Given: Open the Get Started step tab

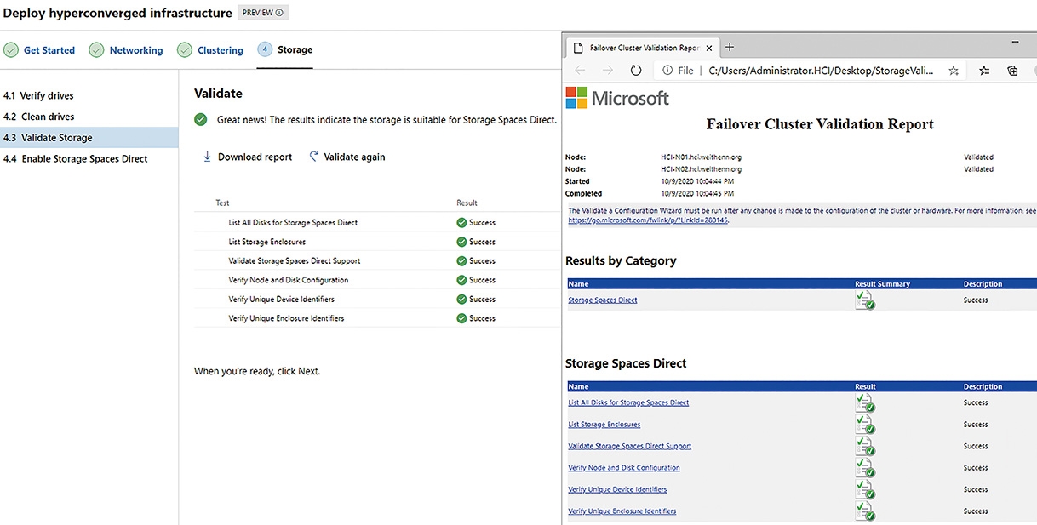Looking at the screenshot, I should pyautogui.click(x=40, y=50).
